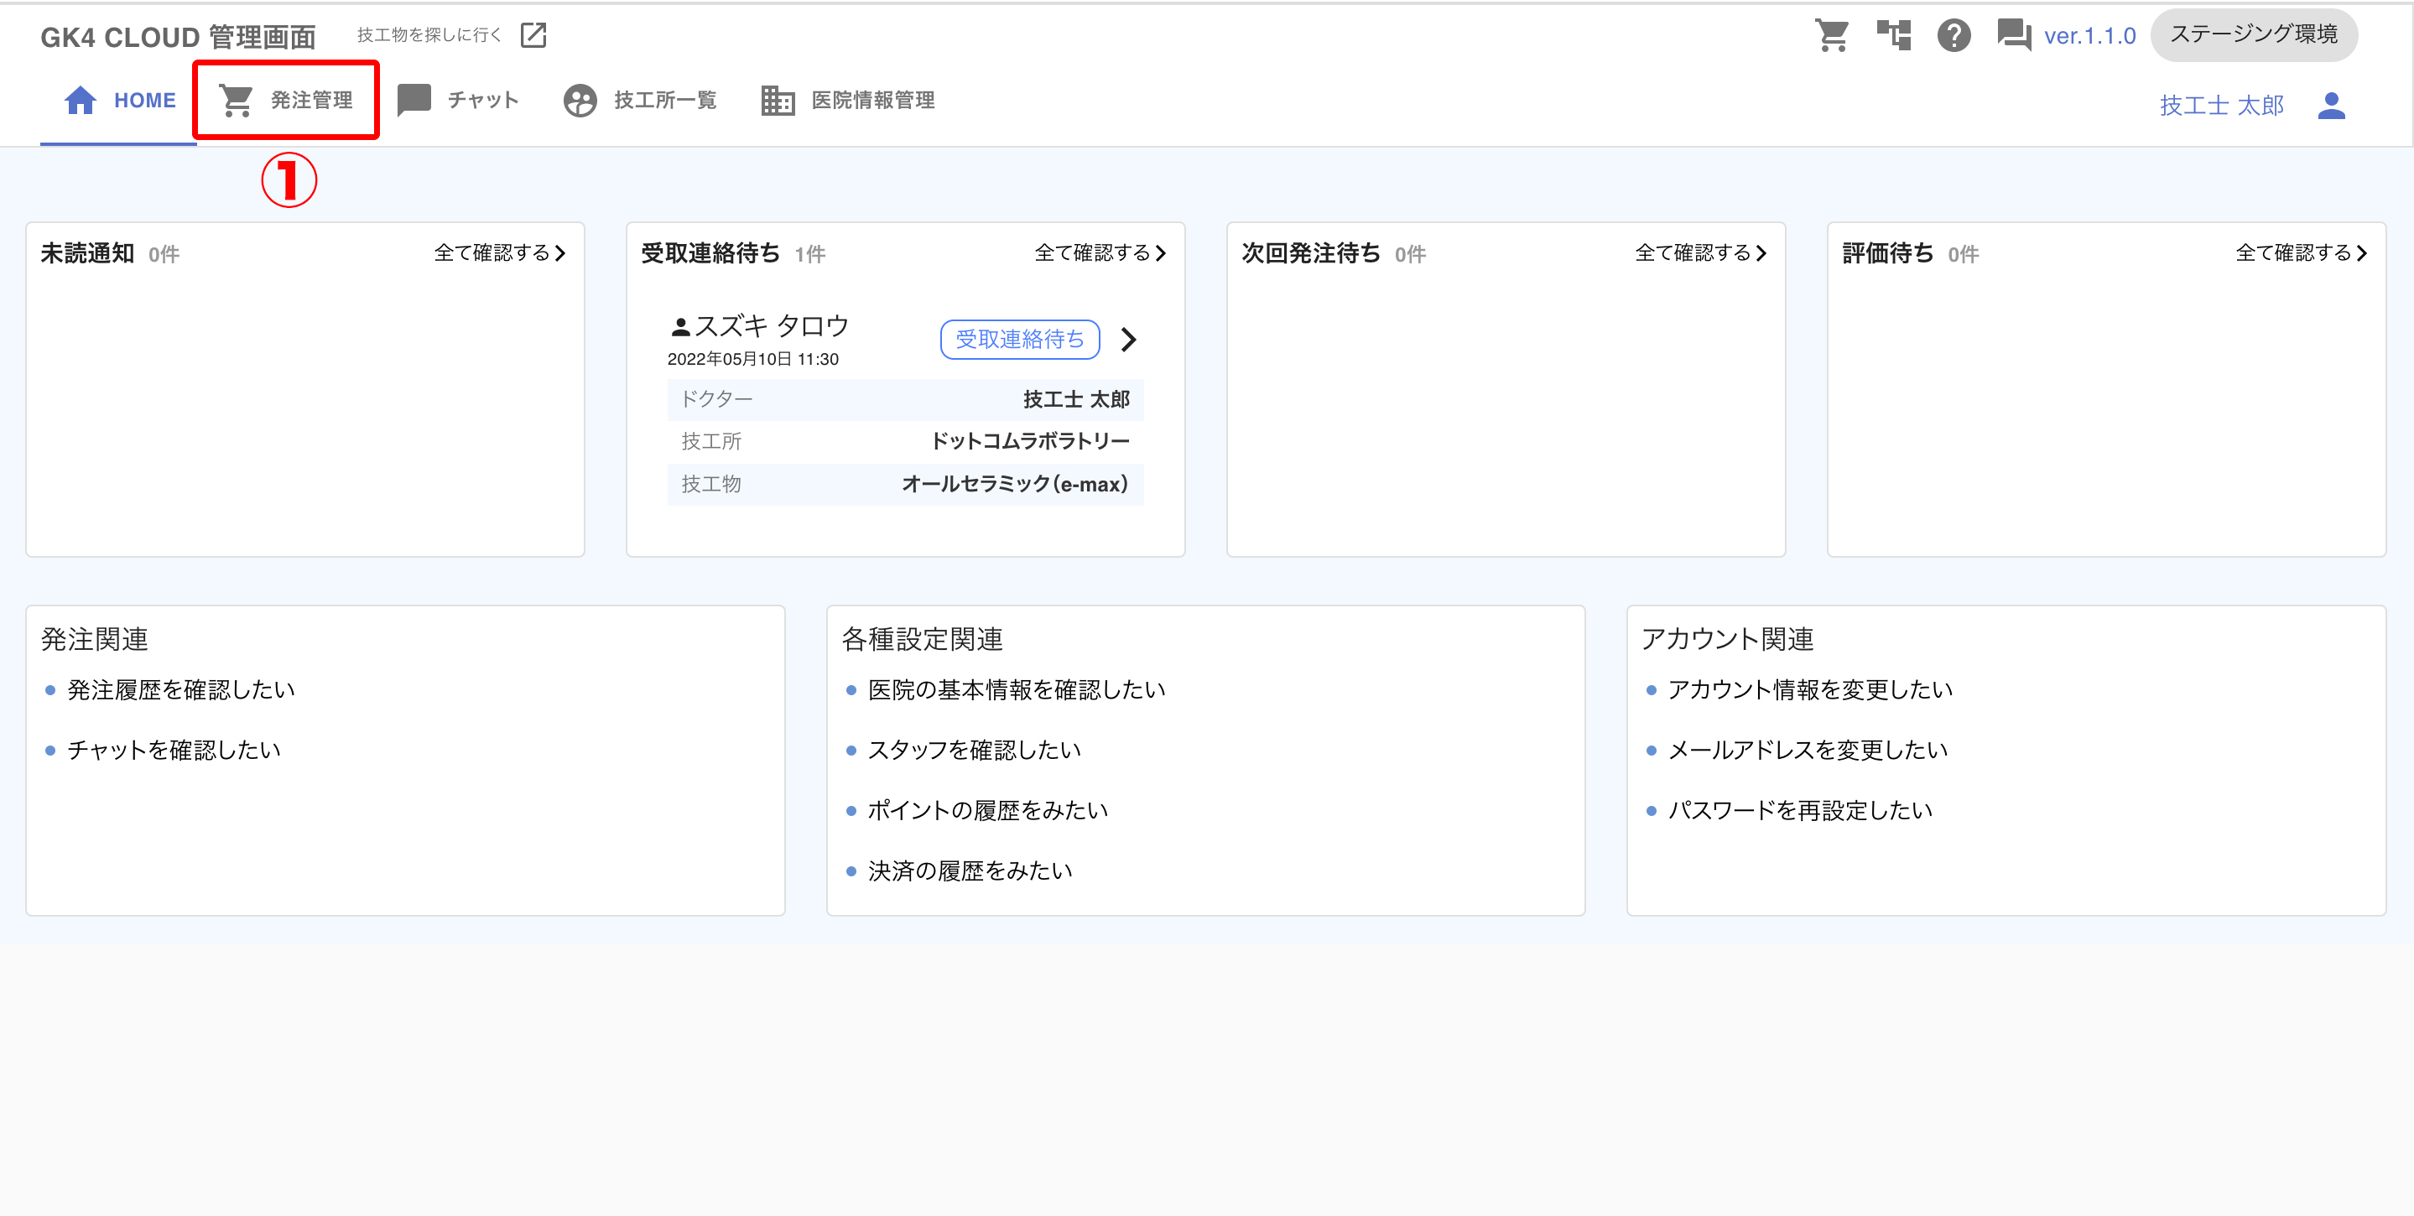Open the organization tree icon in header
This screenshot has height=1216, width=2414.
[x=1893, y=35]
